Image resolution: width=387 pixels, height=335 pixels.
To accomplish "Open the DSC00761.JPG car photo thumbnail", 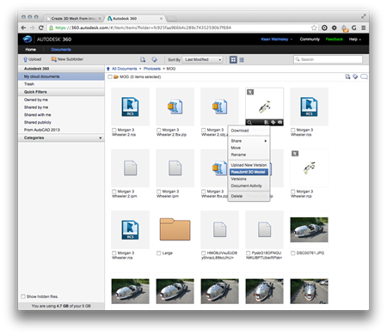I will pos(309,229).
